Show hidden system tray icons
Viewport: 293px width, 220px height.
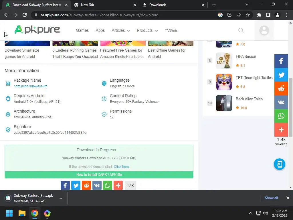pyautogui.click(x=251, y=213)
